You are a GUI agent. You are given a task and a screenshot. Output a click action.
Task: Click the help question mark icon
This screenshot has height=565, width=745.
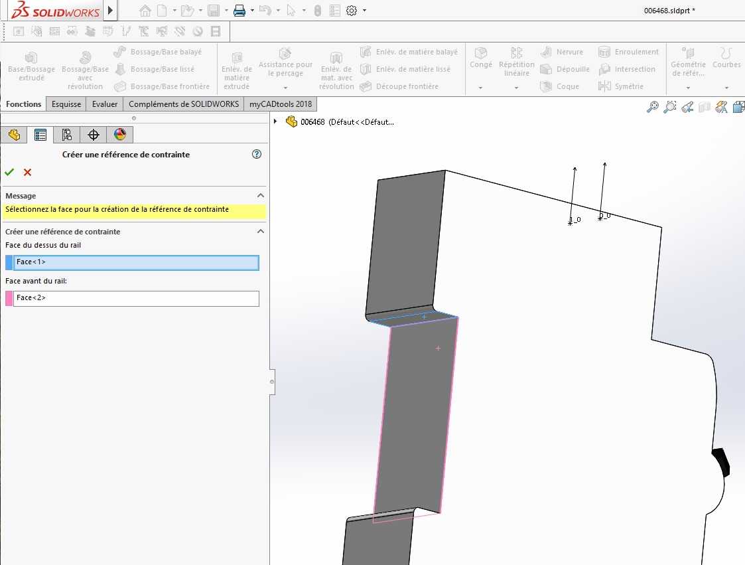pyautogui.click(x=257, y=154)
